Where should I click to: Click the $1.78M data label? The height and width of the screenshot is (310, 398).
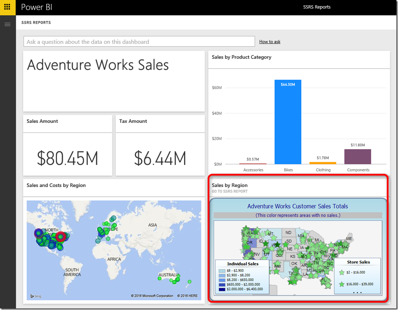(x=322, y=158)
